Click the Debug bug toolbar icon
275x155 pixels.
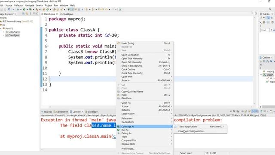18,9
